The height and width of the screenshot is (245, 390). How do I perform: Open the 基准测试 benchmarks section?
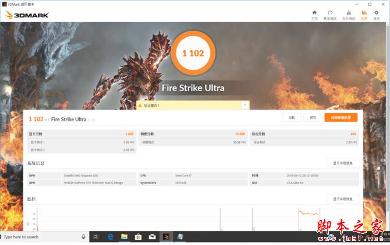(330, 15)
